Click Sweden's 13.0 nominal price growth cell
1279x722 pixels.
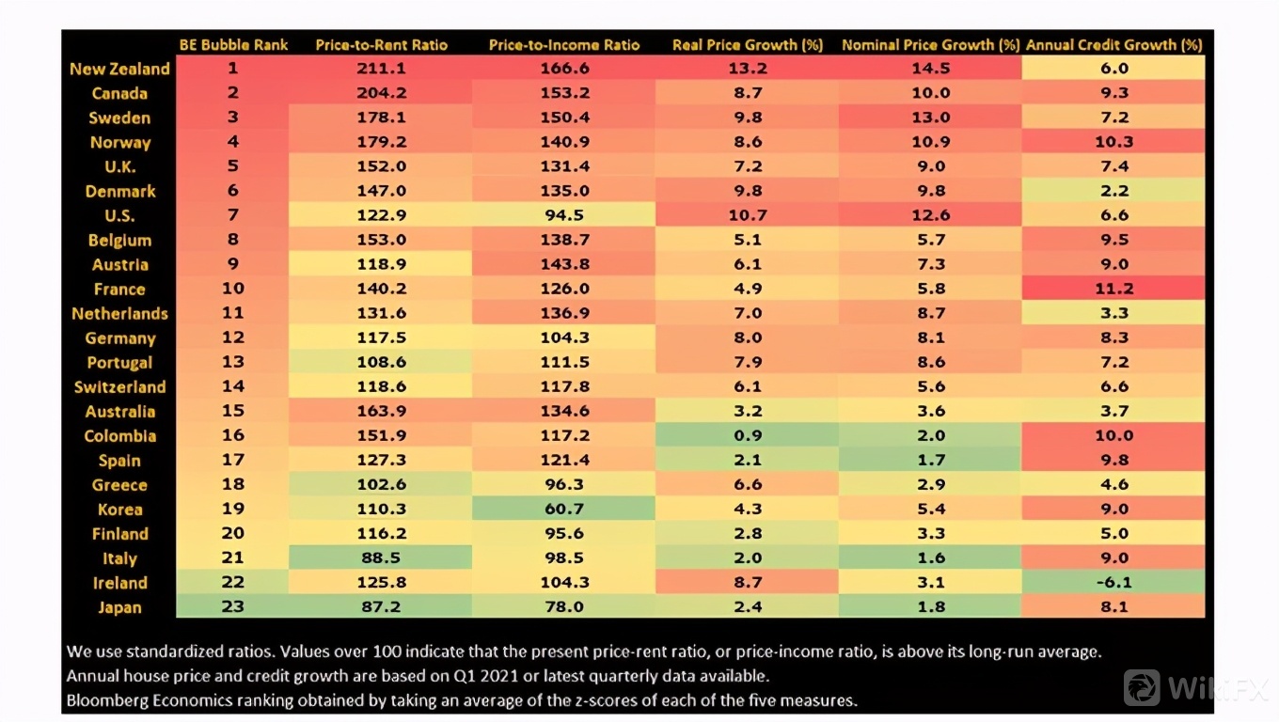(x=930, y=118)
